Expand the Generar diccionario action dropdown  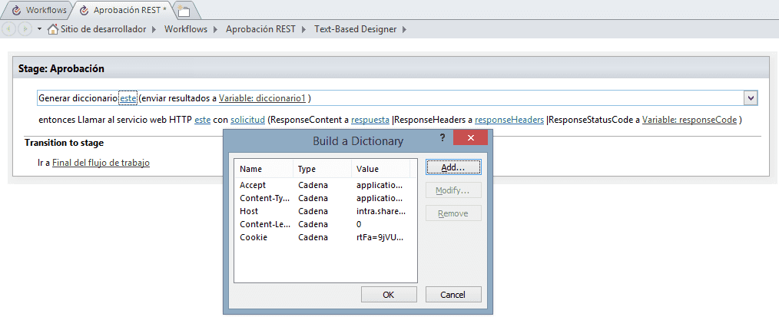pyautogui.click(x=750, y=98)
